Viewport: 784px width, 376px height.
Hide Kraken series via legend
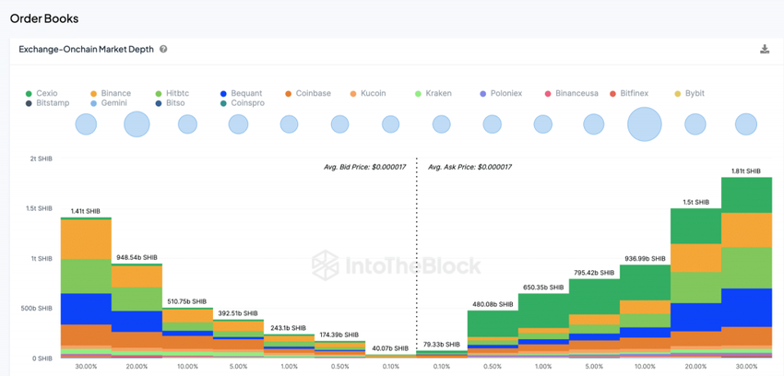[x=438, y=94]
